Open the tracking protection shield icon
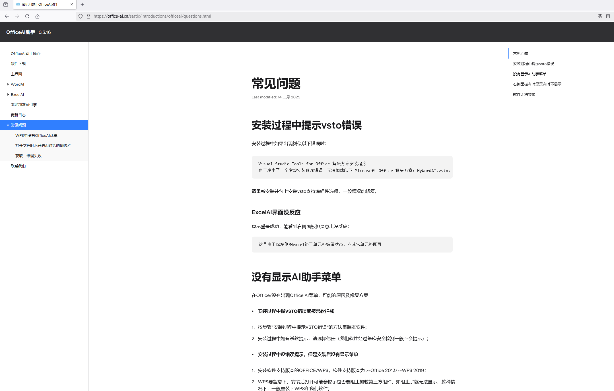The height and width of the screenshot is (391, 614). coord(81,16)
